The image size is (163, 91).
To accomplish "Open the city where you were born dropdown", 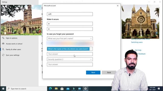I will tap(70, 49).
